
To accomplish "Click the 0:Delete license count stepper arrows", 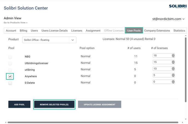I will [x=173, y=82].
